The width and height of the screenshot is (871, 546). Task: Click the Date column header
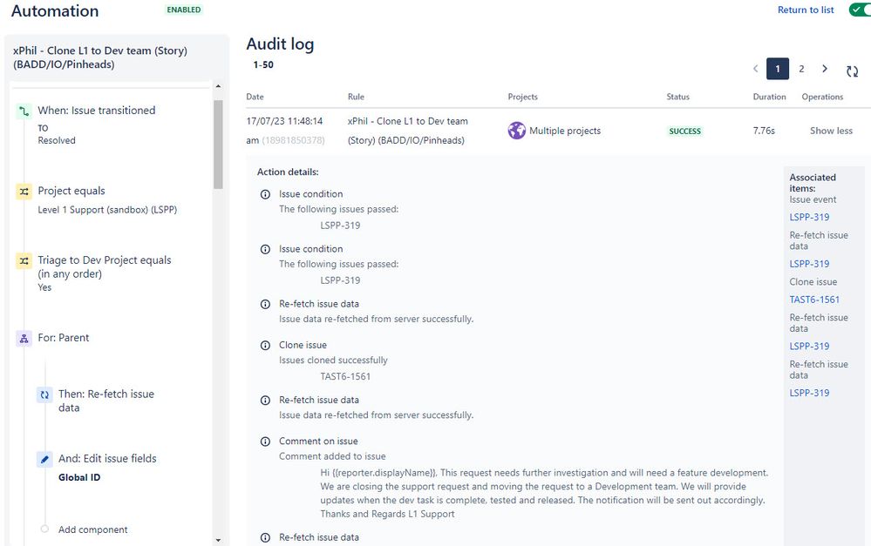(x=255, y=97)
